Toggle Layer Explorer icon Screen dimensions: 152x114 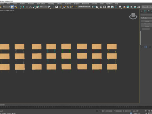point(104,7)
